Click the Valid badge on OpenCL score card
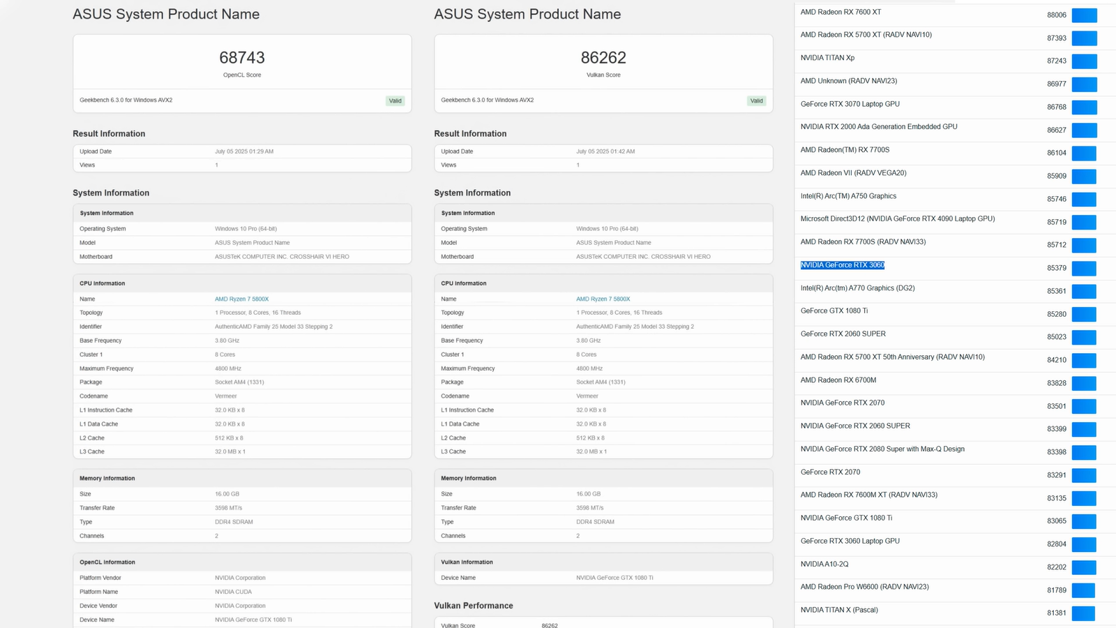This screenshot has width=1116, height=628. pos(395,101)
